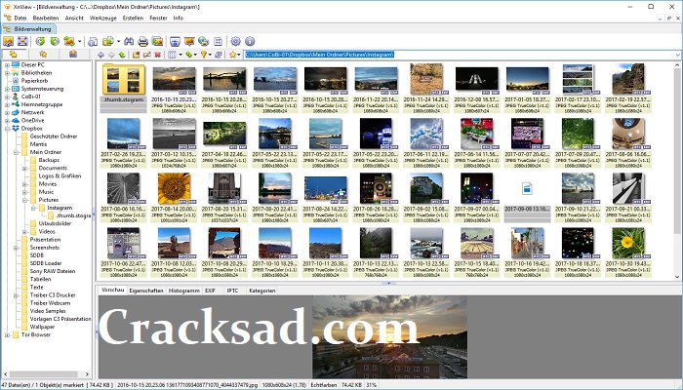The height and width of the screenshot is (390, 683).
Task: Select Sony RAW Dateien folder in tree
Action: (x=53, y=271)
